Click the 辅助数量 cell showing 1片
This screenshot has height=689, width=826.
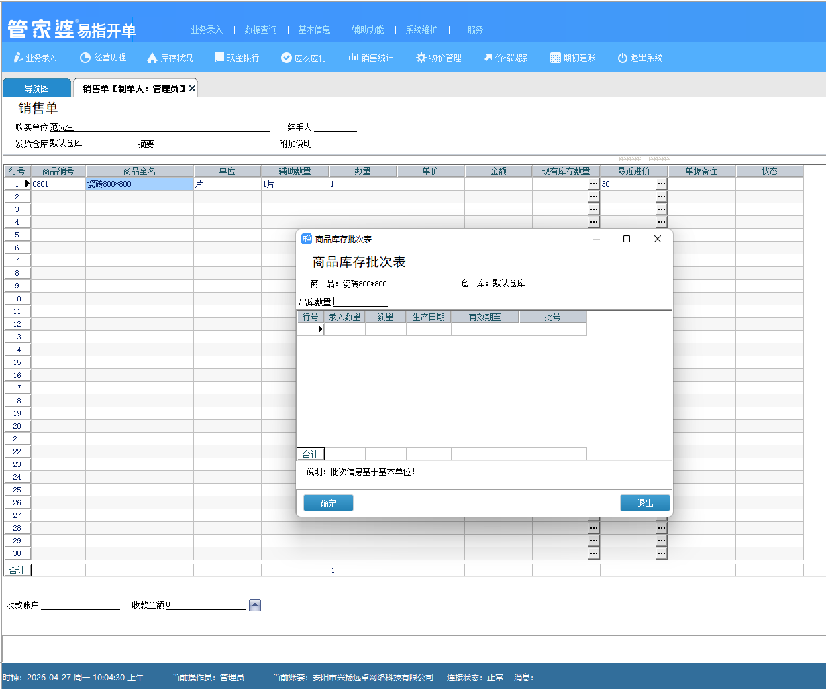[295, 184]
